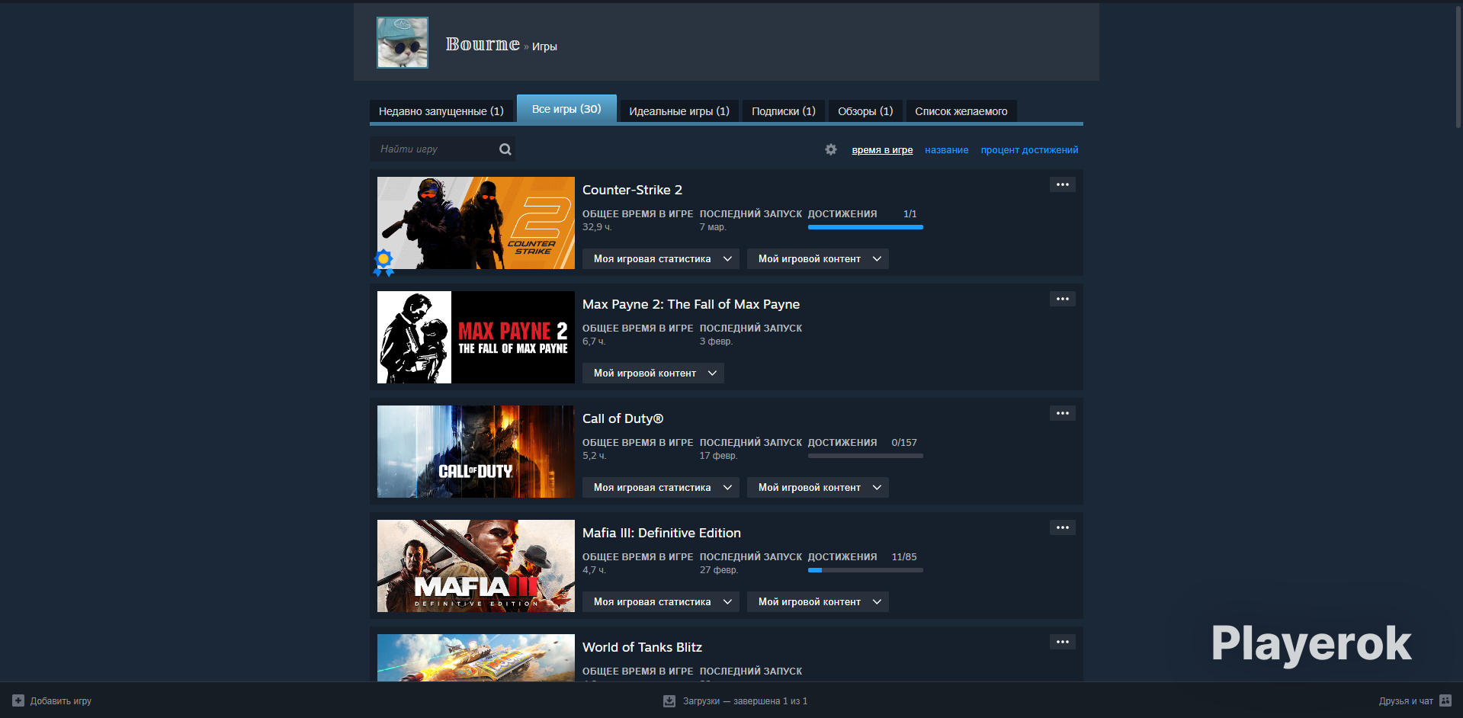Expand Counter-Strike 2 game content dropdown
The height and width of the screenshot is (718, 1463).
click(x=818, y=259)
